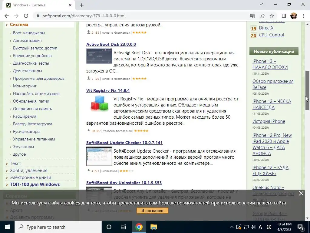The width and height of the screenshot is (310, 233).
Task: Click the network tray icon
Action: tap(246, 227)
